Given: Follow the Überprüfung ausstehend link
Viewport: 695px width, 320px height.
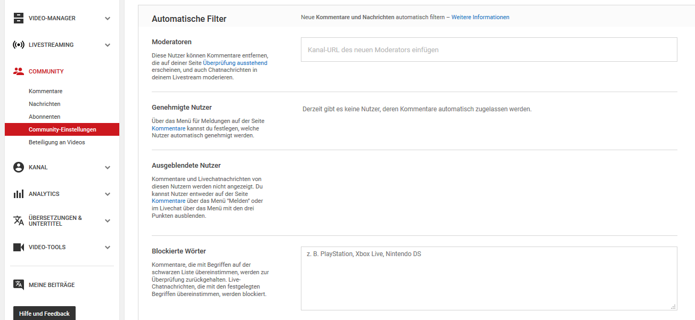Looking at the screenshot, I should pos(235,63).
